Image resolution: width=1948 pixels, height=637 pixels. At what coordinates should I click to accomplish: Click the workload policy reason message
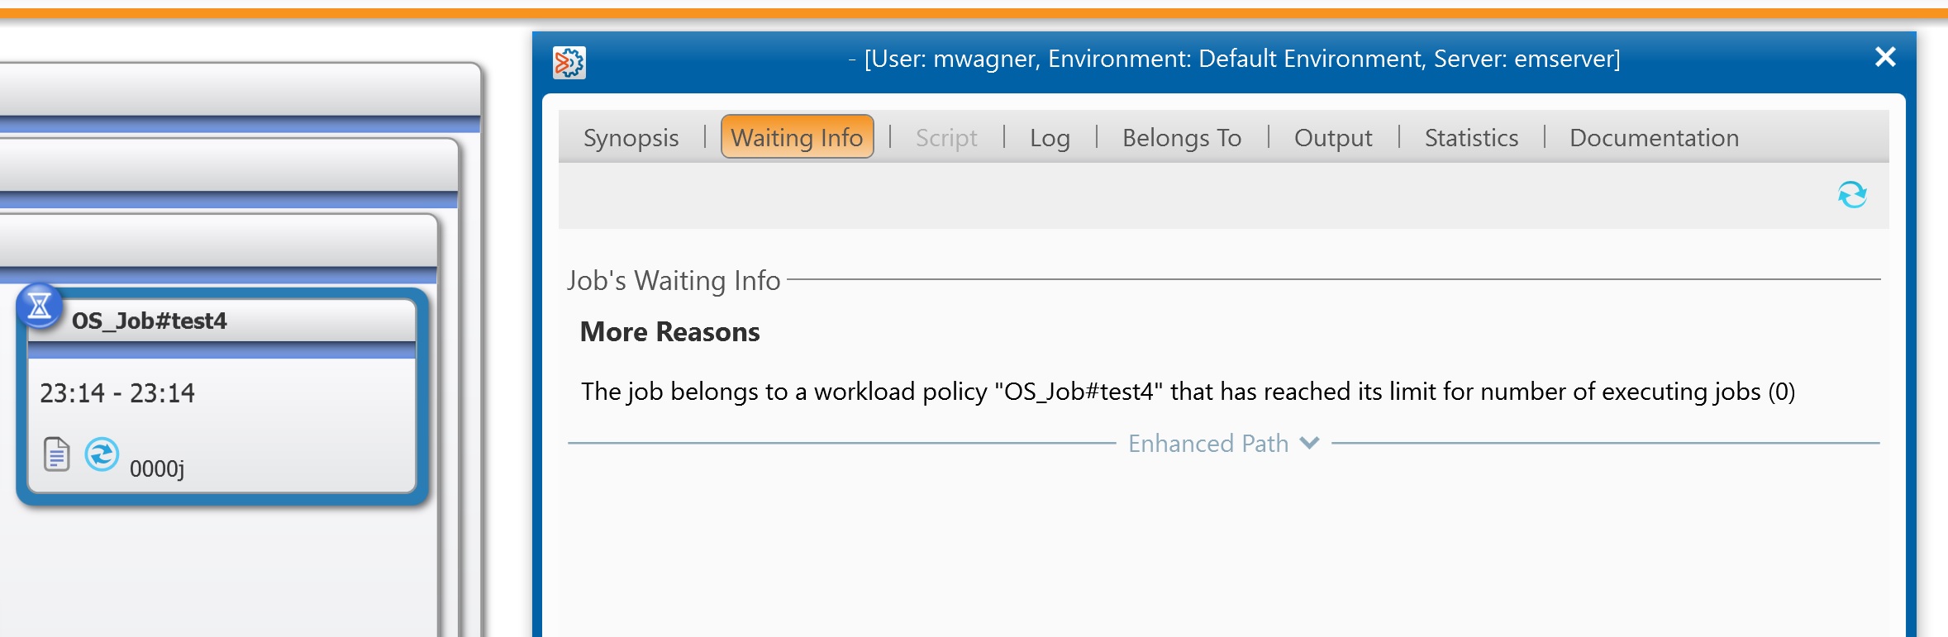pos(1188,392)
